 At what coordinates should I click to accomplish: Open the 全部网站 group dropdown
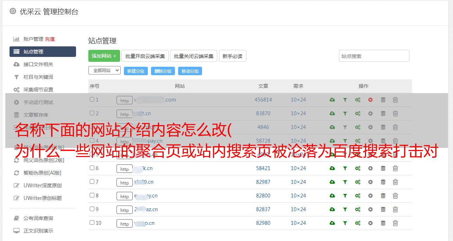point(105,70)
